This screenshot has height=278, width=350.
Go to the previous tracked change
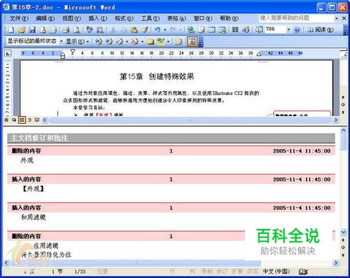[x=99, y=41]
